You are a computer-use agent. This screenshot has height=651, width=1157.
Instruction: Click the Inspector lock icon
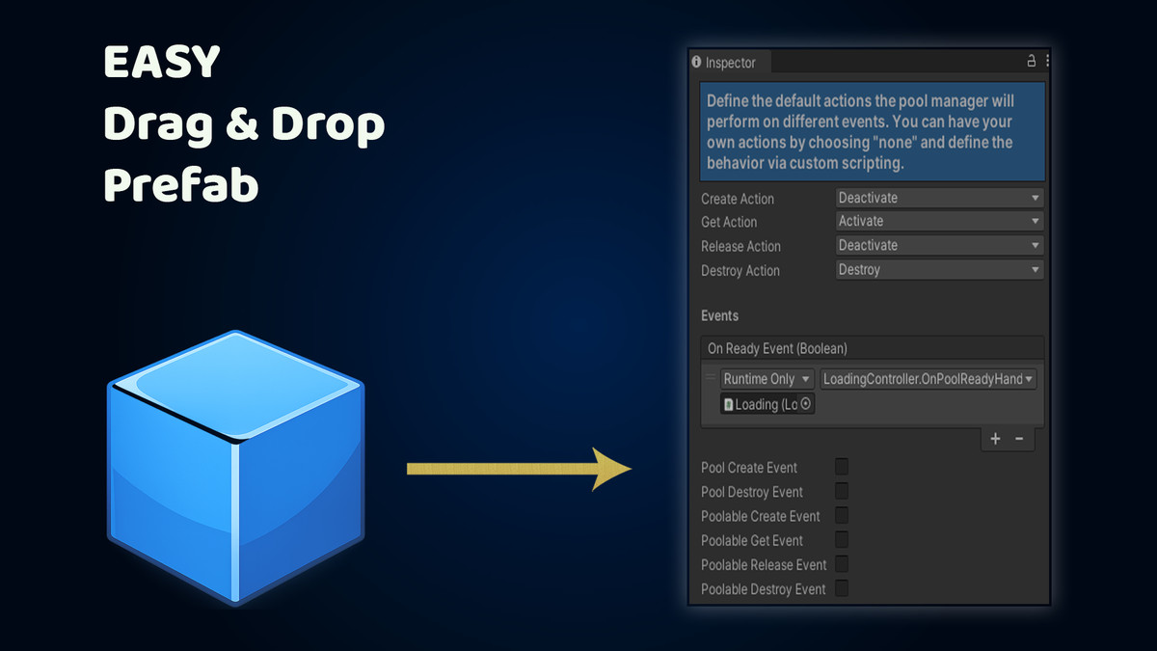pyautogui.click(x=1031, y=61)
